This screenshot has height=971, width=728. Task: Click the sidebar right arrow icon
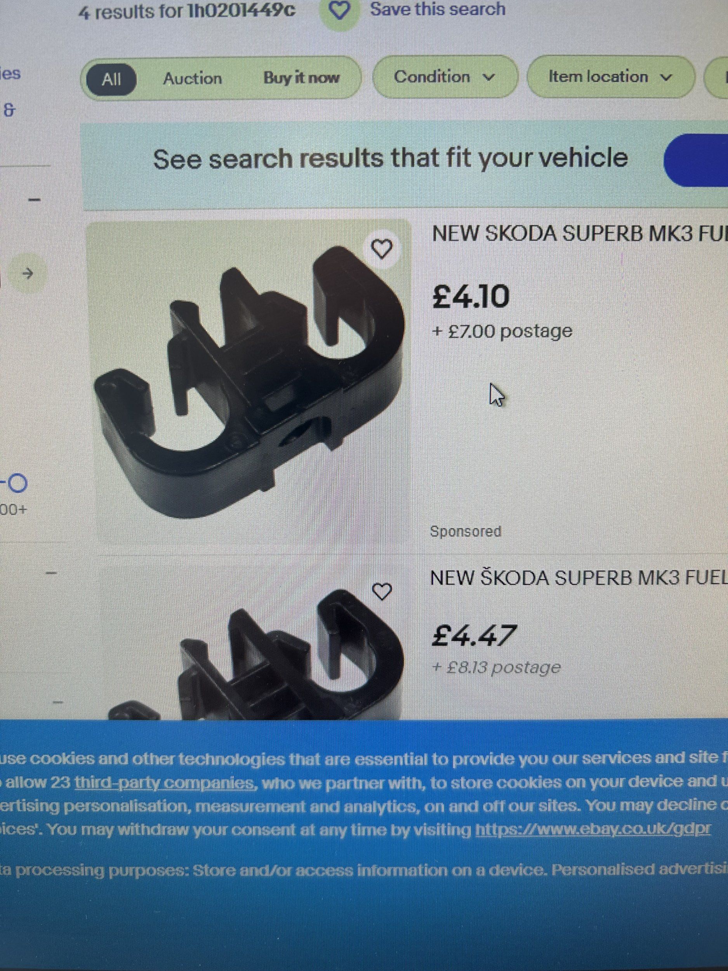[x=28, y=274]
